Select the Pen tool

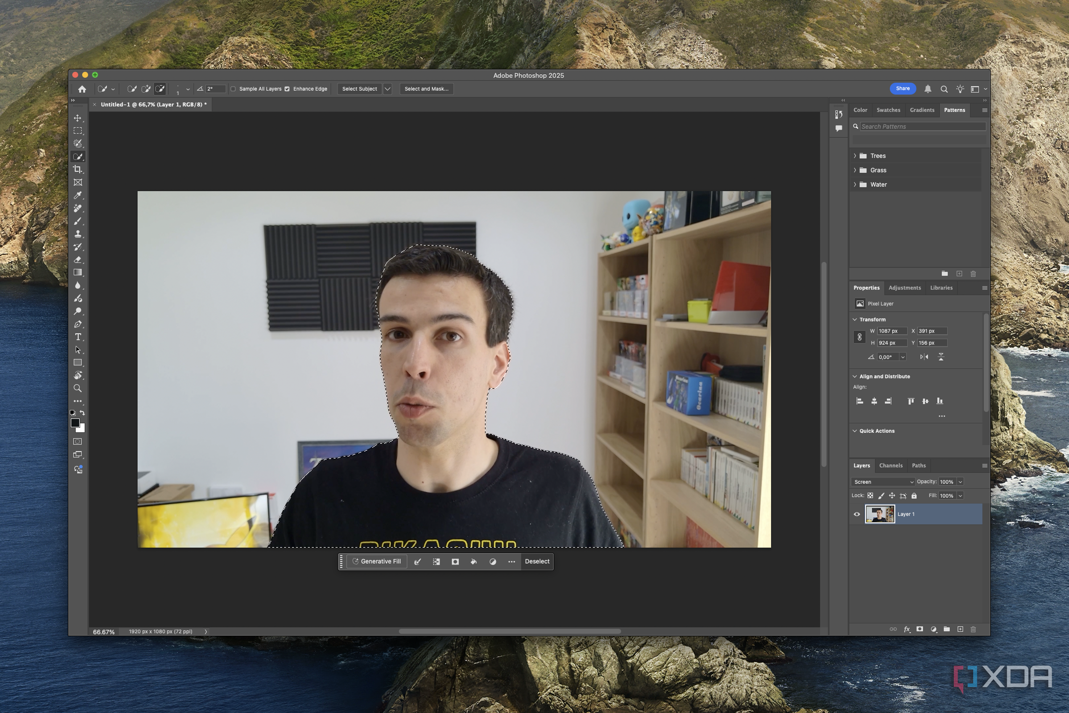(78, 324)
